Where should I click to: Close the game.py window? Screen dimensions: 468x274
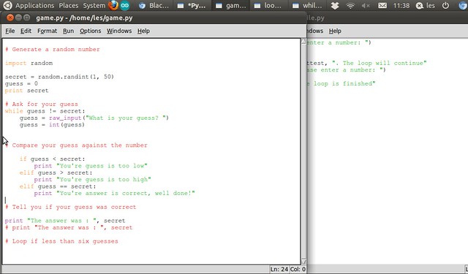coord(10,18)
